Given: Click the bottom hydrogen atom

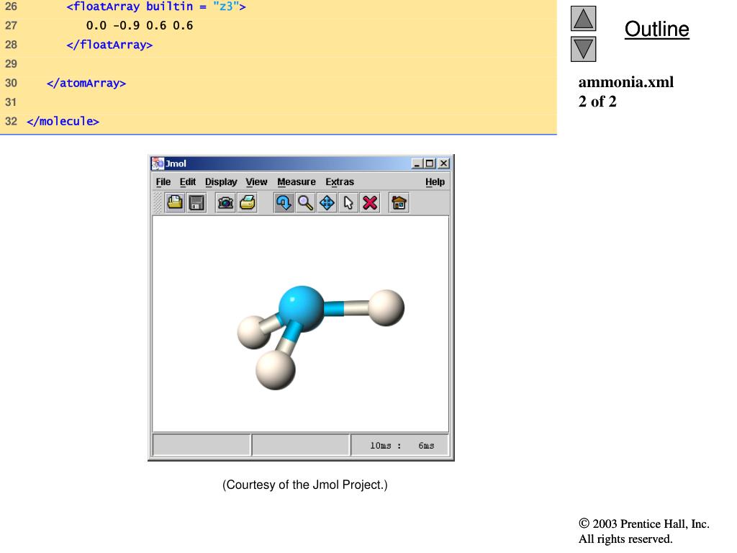Looking at the screenshot, I should (x=276, y=370).
